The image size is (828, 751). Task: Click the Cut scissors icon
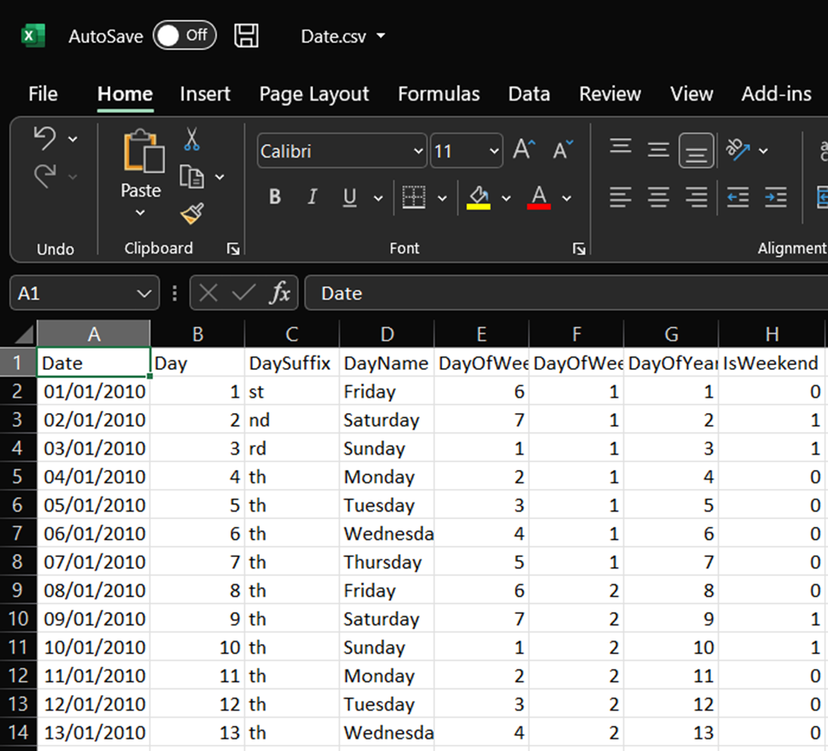click(192, 139)
